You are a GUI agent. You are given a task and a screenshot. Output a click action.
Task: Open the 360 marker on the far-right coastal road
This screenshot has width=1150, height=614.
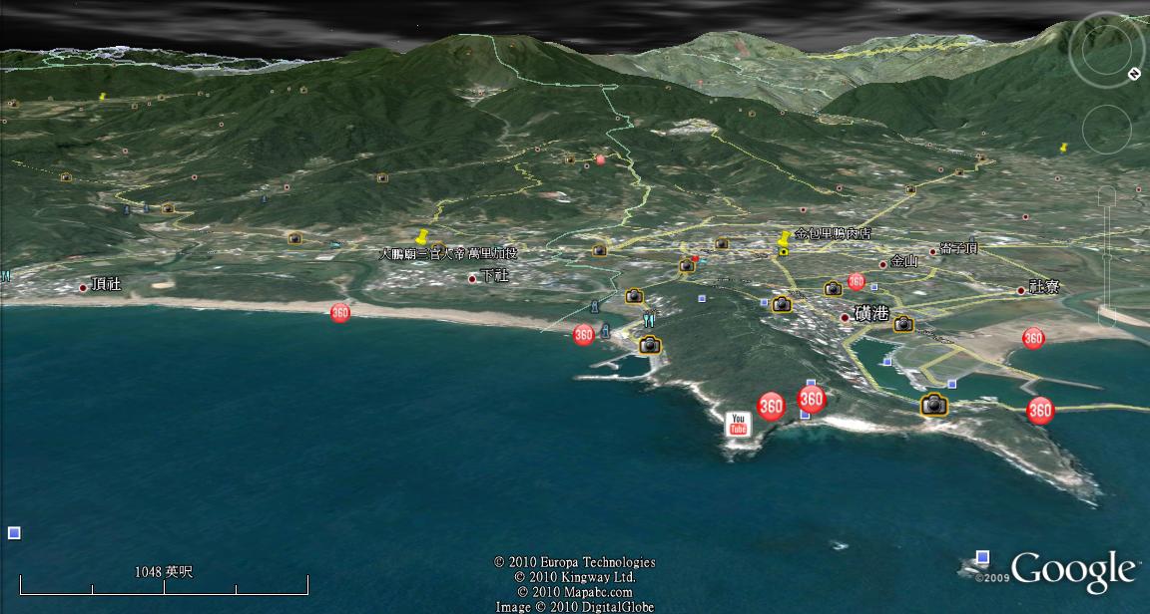click(1040, 410)
